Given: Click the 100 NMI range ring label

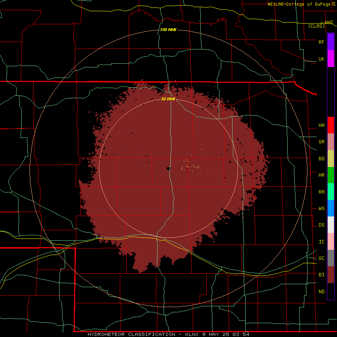Looking at the screenshot, I should [168, 30].
